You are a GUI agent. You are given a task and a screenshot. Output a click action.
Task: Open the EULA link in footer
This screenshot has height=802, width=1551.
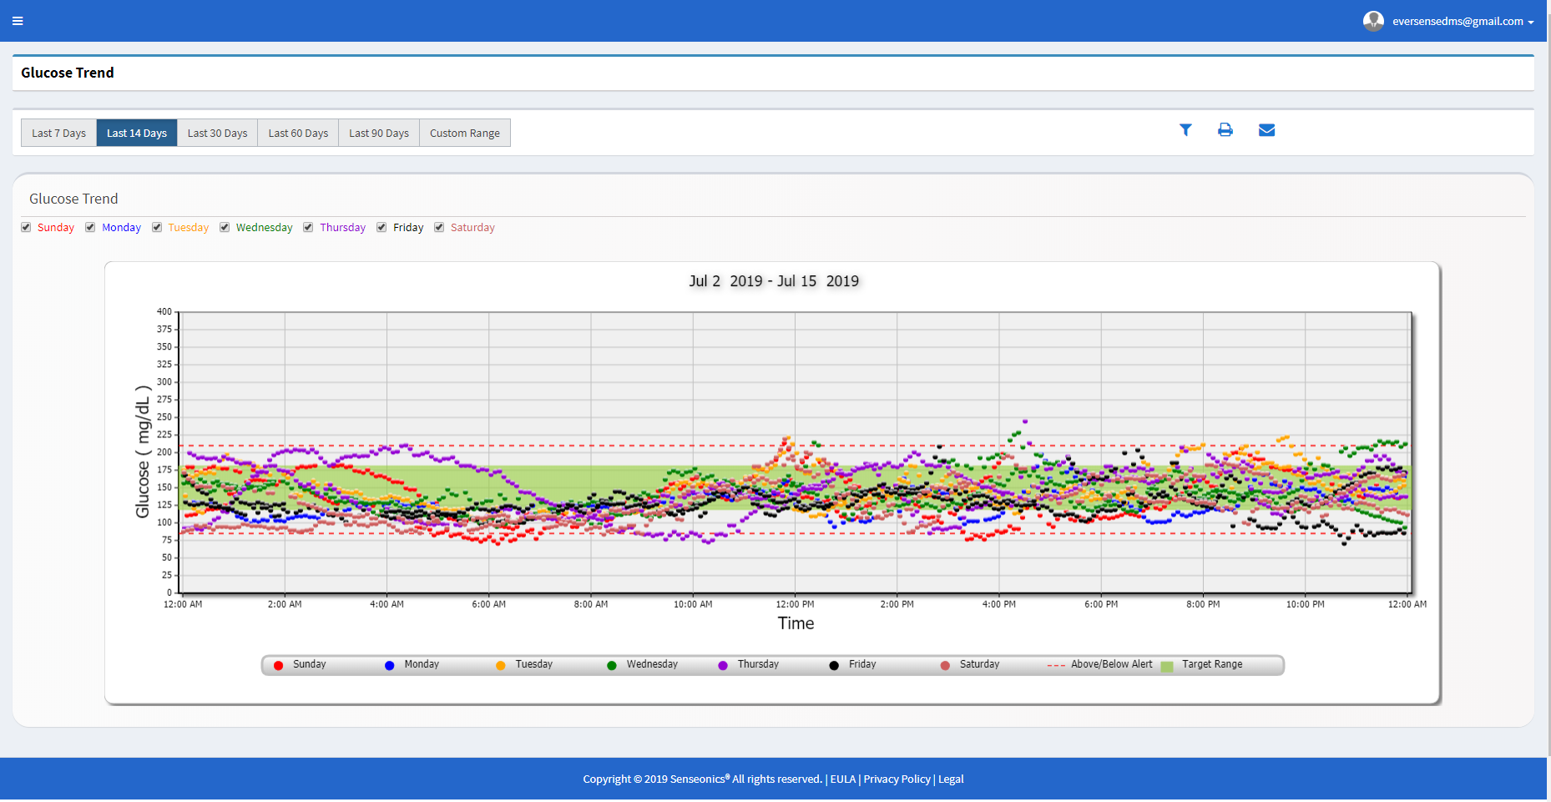pyautogui.click(x=842, y=779)
